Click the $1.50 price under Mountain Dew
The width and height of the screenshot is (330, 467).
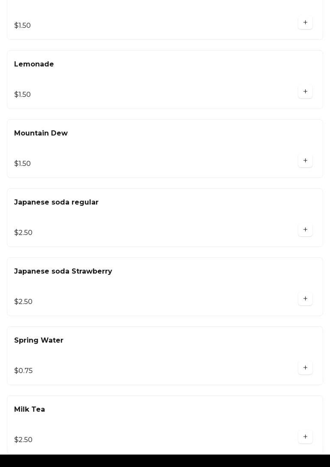point(22,164)
